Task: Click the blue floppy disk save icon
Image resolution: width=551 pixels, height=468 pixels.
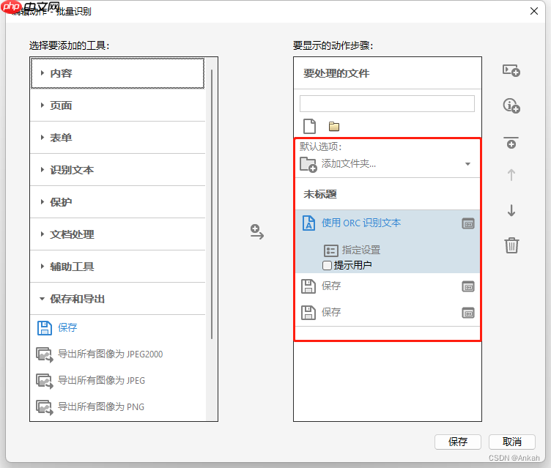Action: [44, 328]
